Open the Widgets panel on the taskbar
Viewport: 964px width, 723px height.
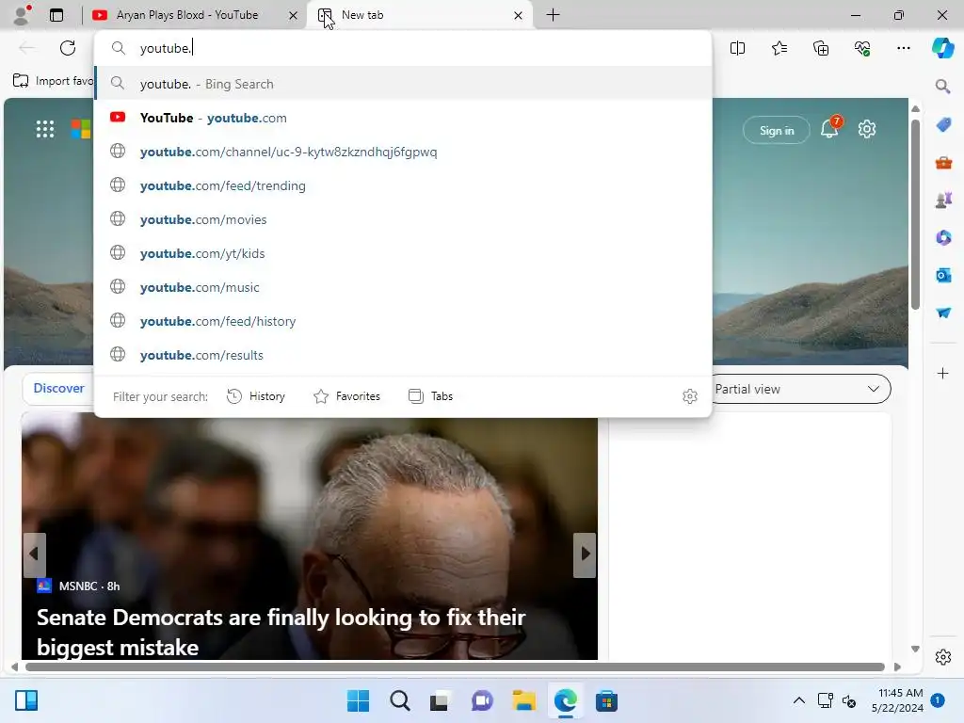tap(26, 700)
